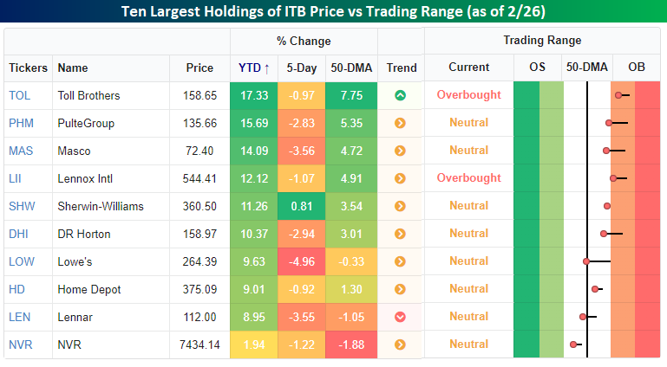Sort table by 50-DMA change header
Image resolution: width=667 pixels, height=367 pixels.
pos(350,68)
